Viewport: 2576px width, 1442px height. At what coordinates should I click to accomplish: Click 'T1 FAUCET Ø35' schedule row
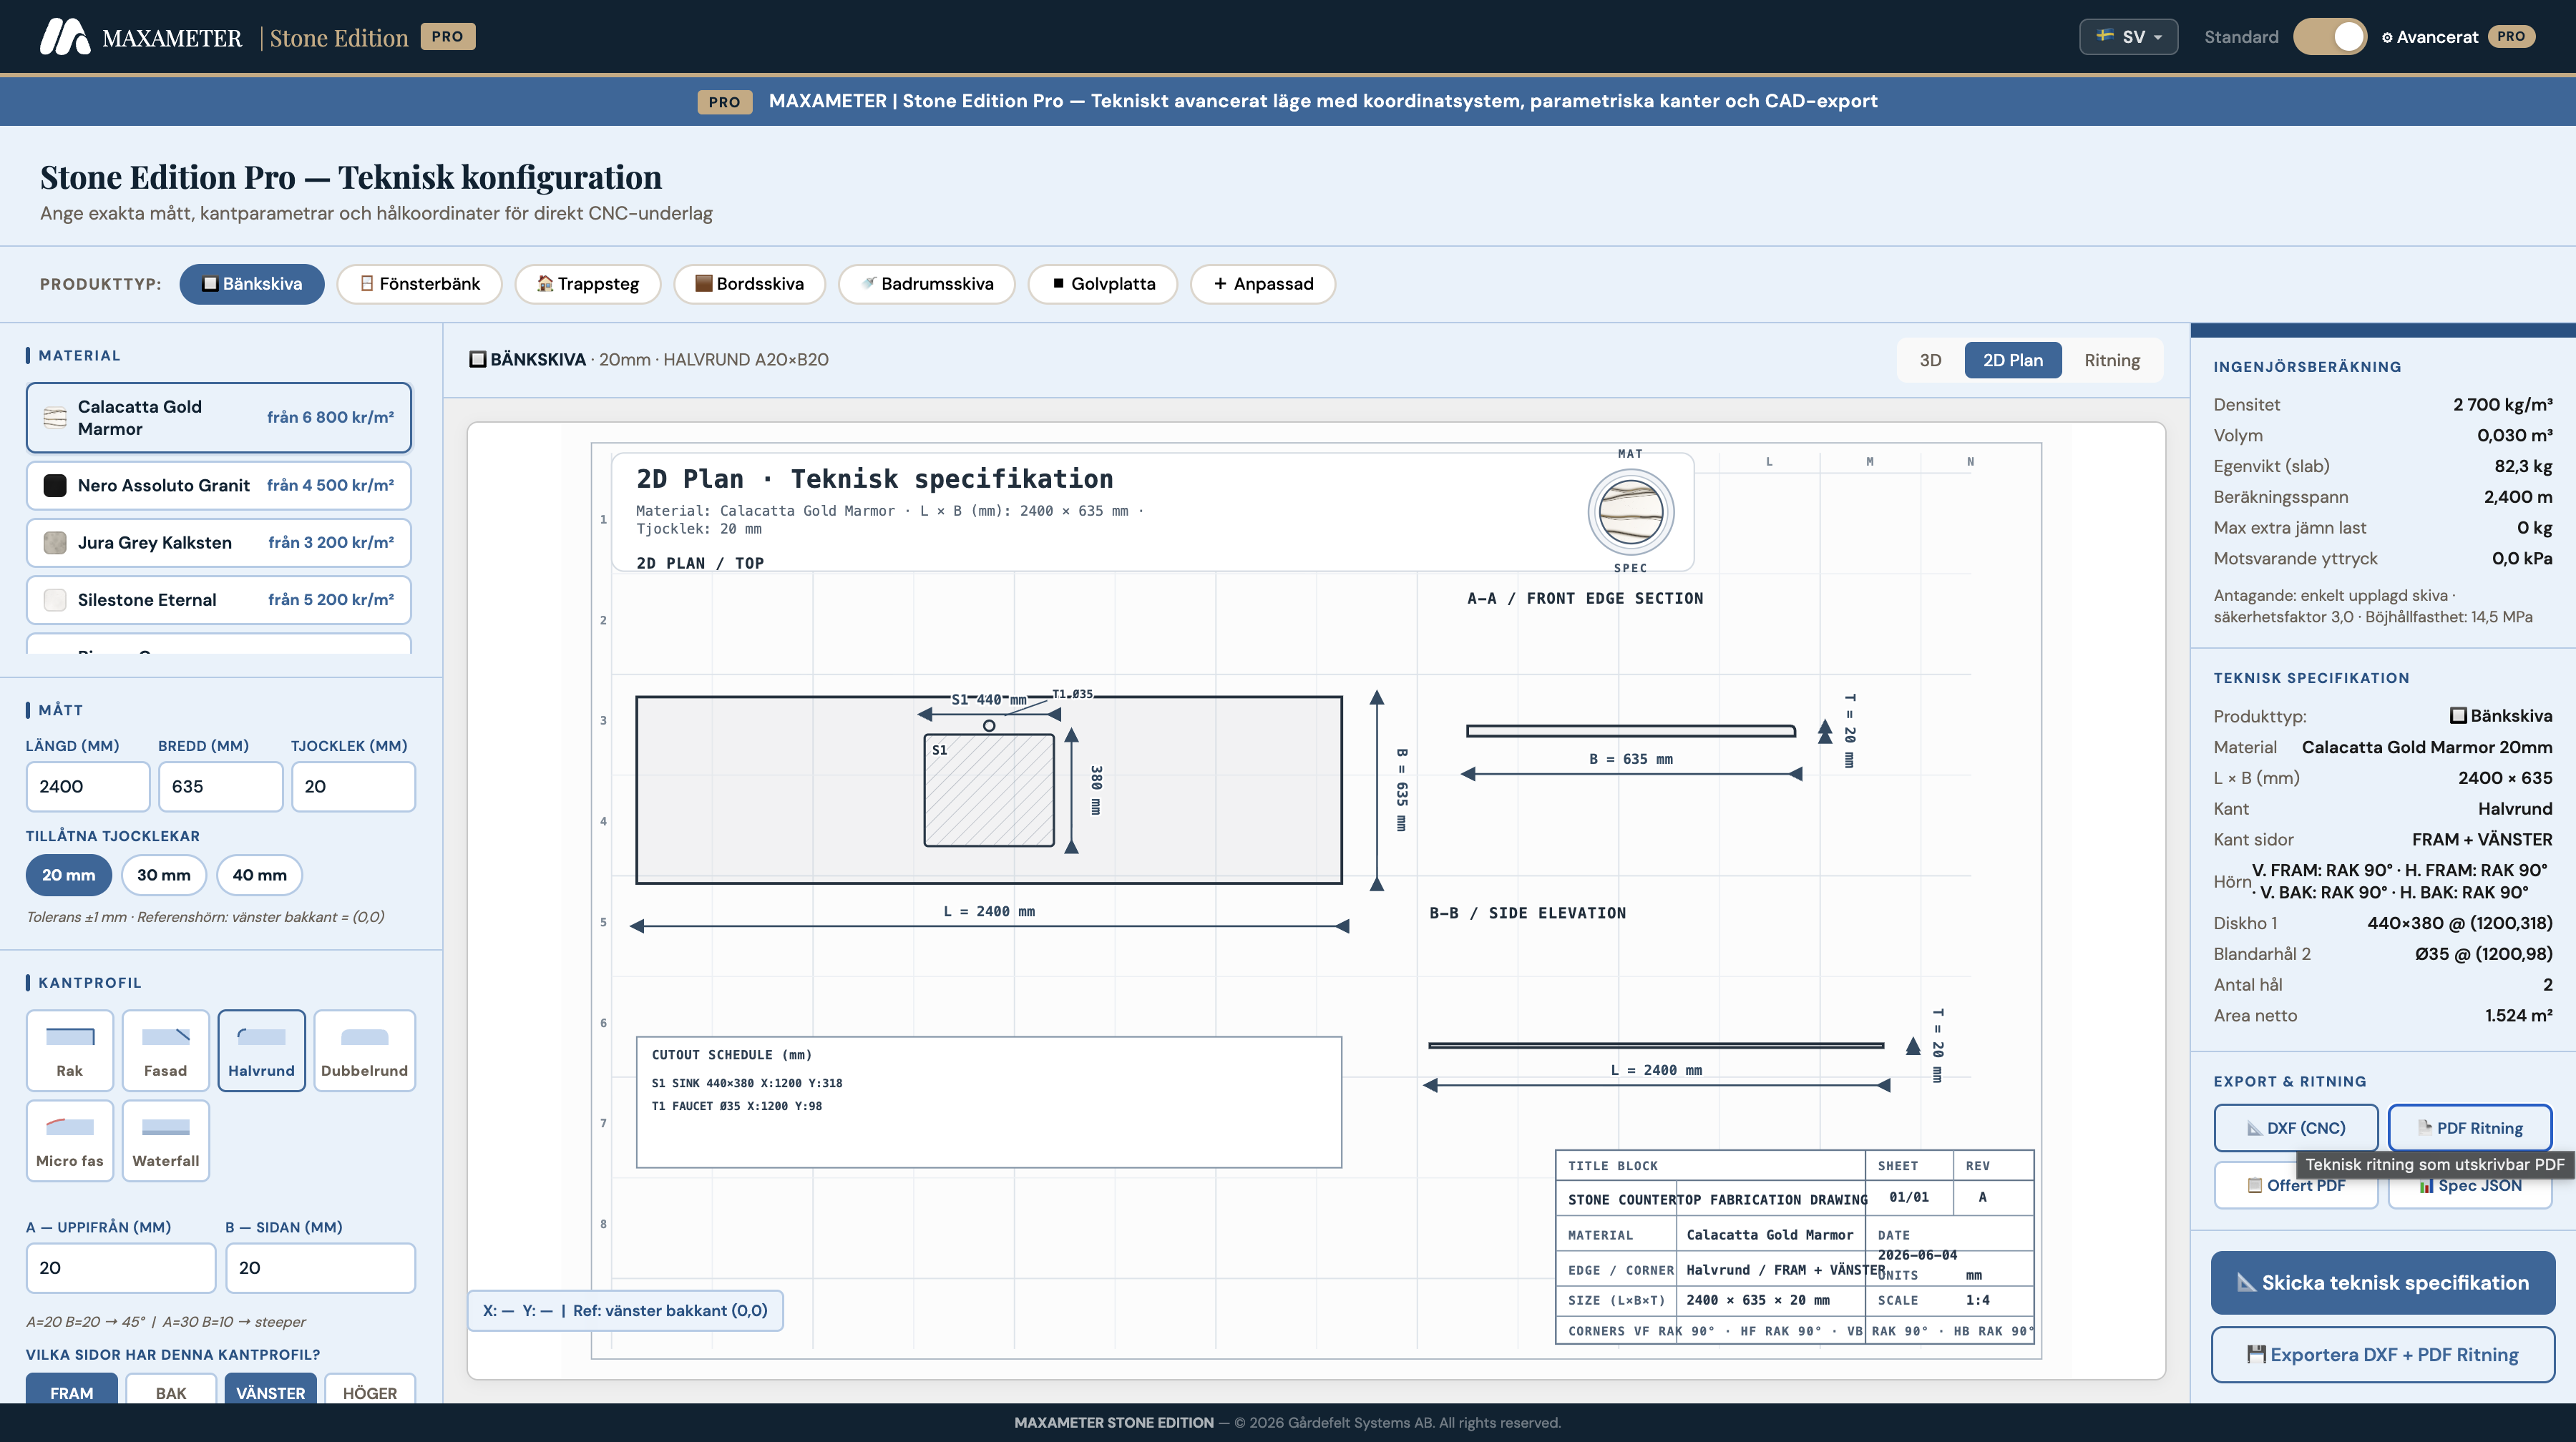coord(737,1107)
